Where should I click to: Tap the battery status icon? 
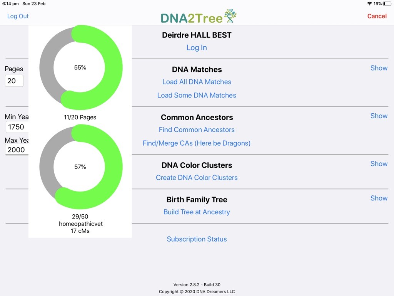(387, 3)
